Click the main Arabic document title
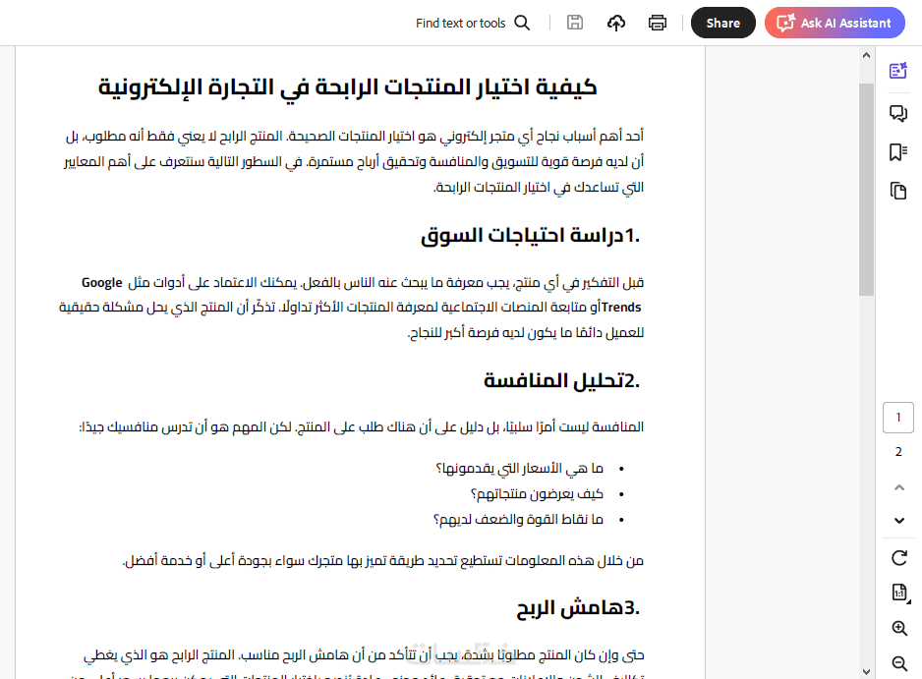Screen dimensions: 922x679 point(348,87)
